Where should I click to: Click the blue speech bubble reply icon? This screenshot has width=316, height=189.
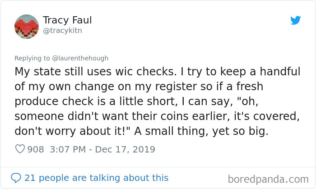[16, 178]
